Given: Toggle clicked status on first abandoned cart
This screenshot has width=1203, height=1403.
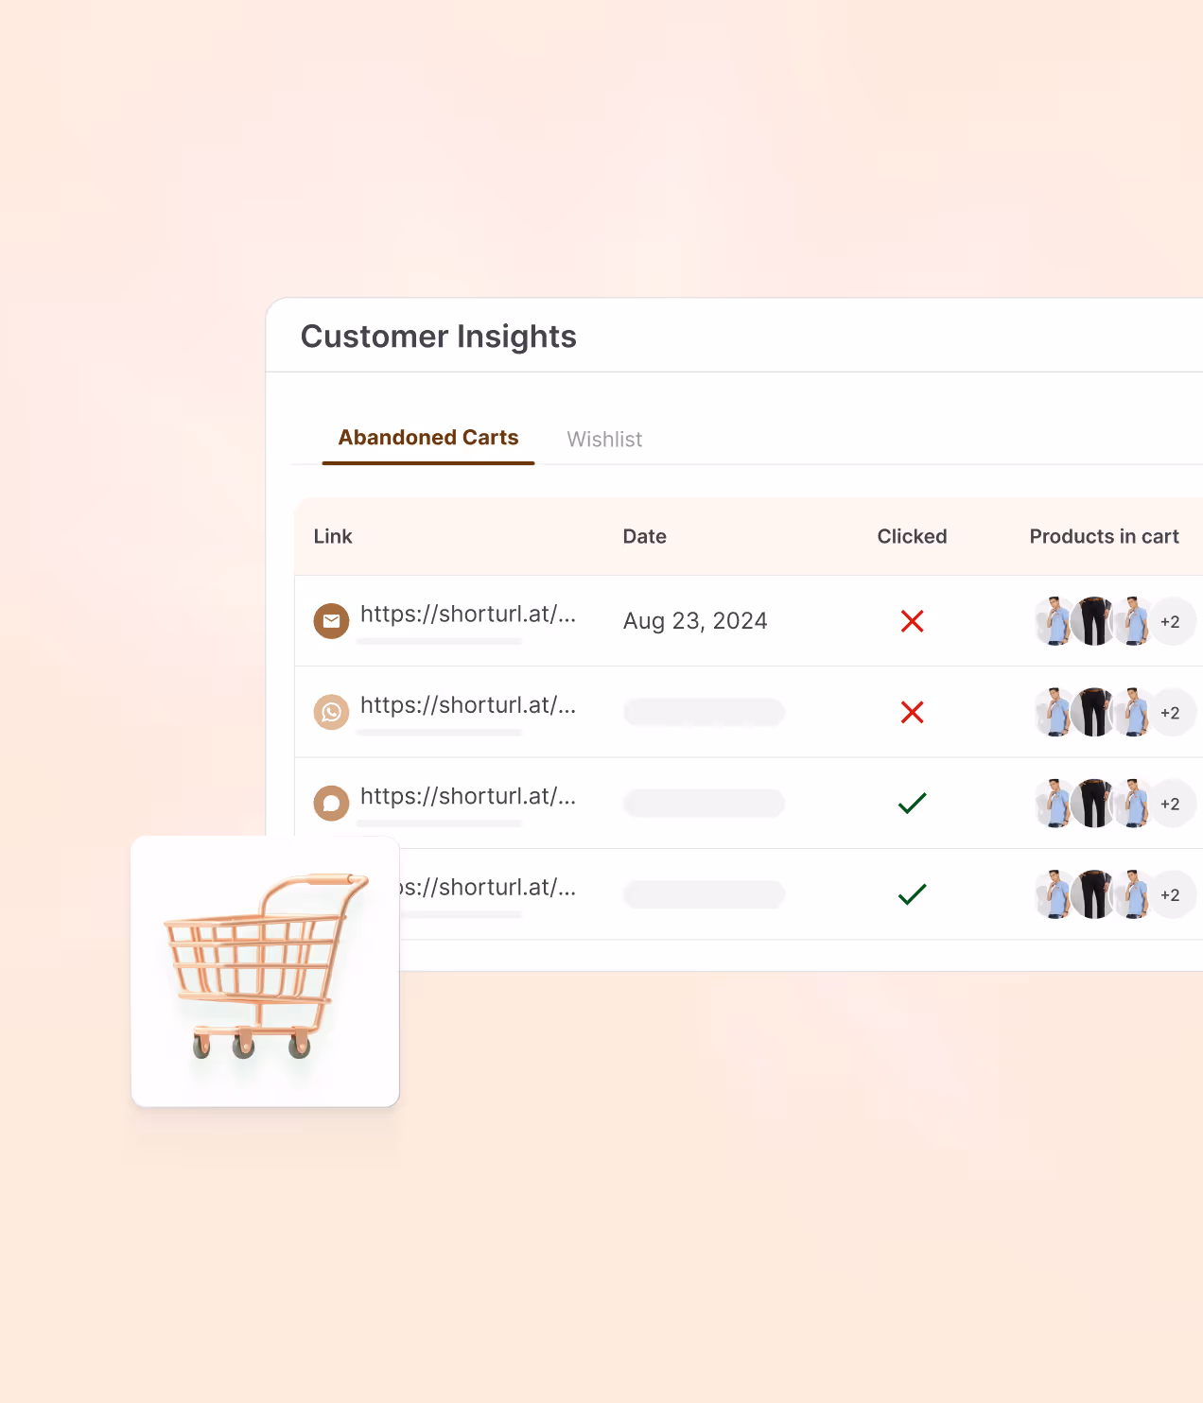Looking at the screenshot, I should point(911,621).
